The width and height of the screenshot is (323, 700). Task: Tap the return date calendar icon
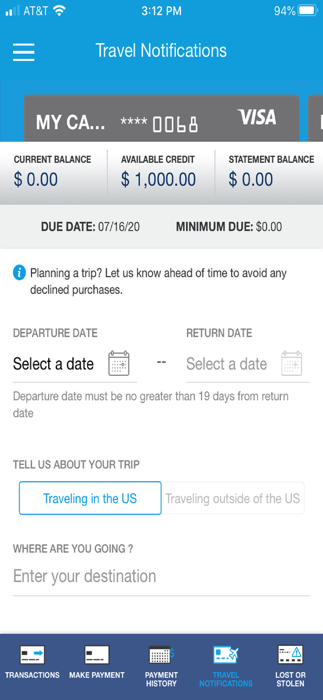tap(292, 363)
